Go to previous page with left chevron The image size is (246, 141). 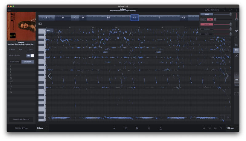point(49,76)
